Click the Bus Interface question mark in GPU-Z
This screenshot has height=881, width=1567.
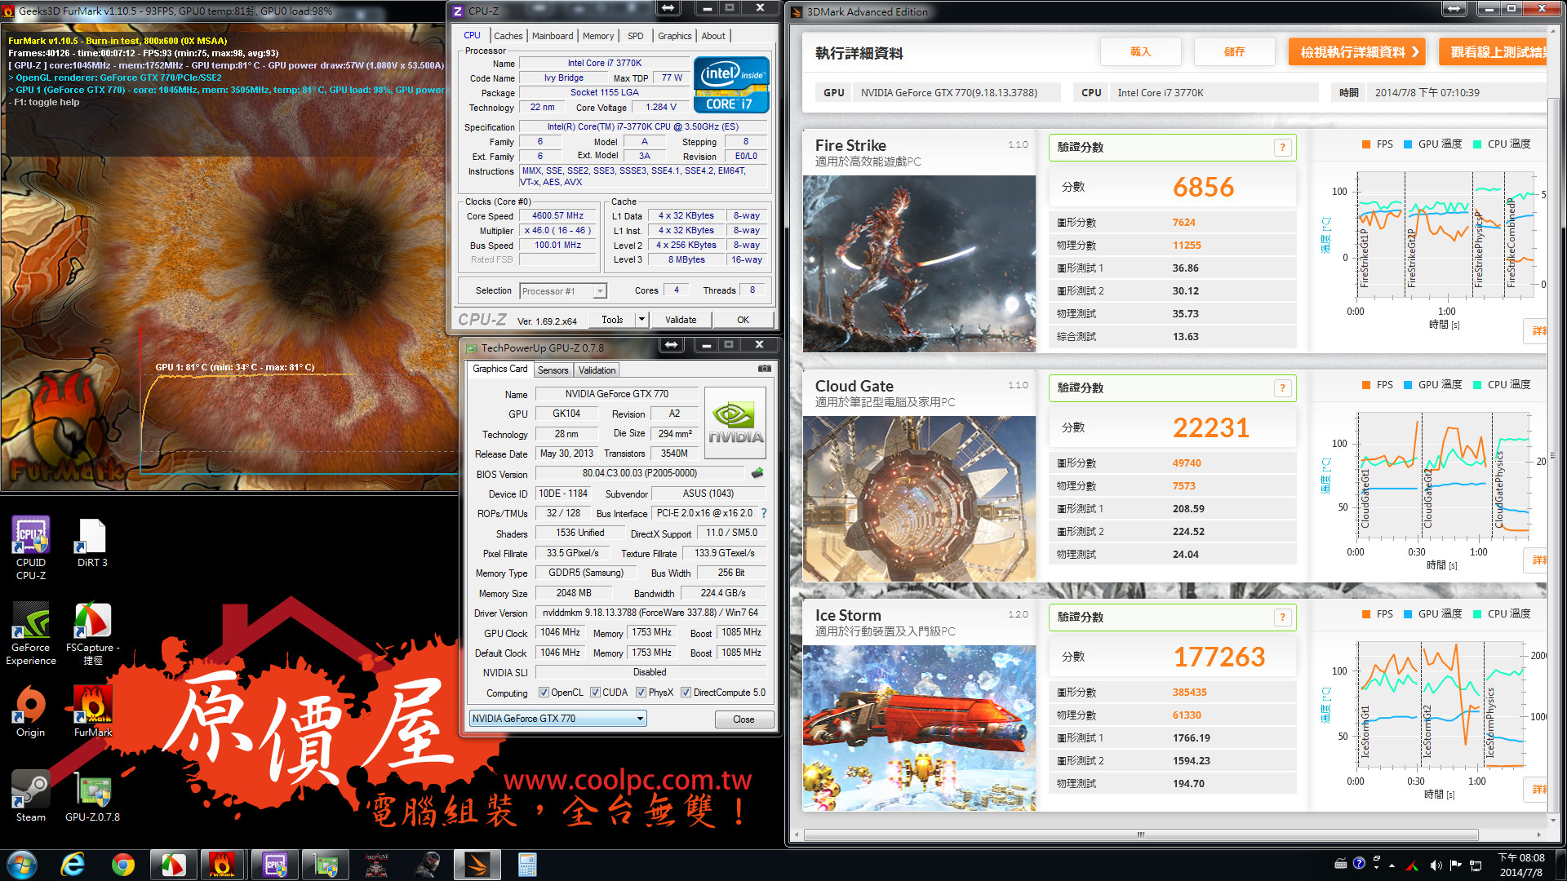[x=764, y=513]
